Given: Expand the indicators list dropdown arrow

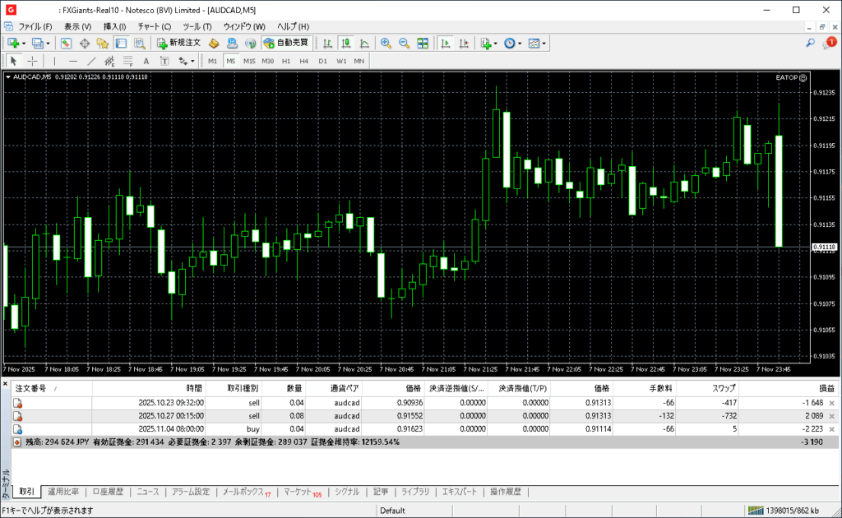Looking at the screenshot, I should pos(496,43).
